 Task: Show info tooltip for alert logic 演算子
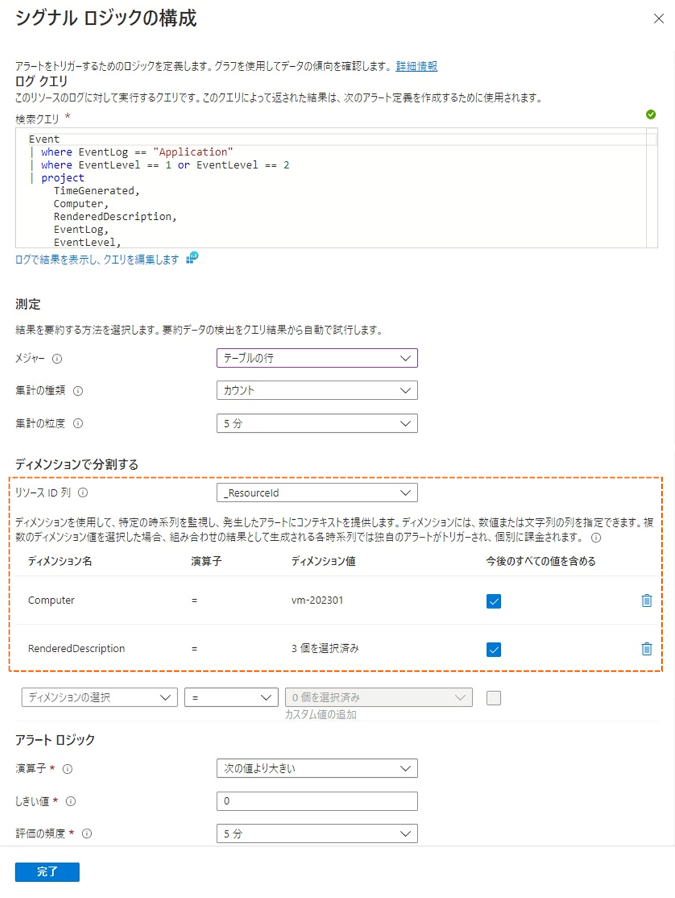tap(67, 769)
